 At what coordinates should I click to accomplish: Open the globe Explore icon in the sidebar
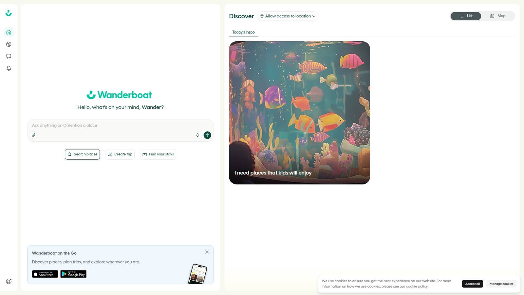tap(9, 44)
